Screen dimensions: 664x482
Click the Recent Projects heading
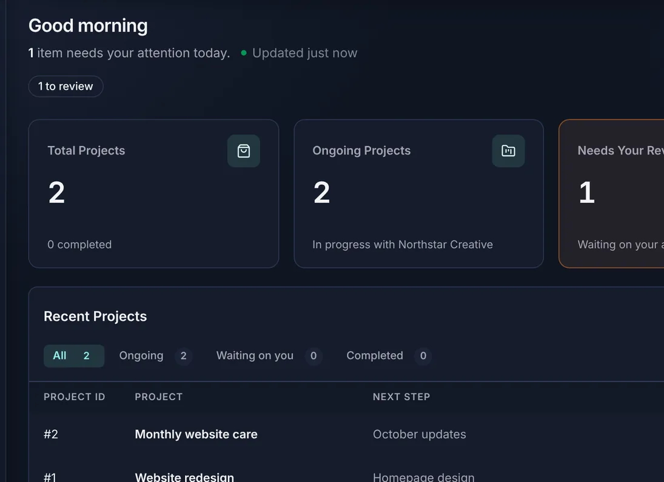point(95,316)
